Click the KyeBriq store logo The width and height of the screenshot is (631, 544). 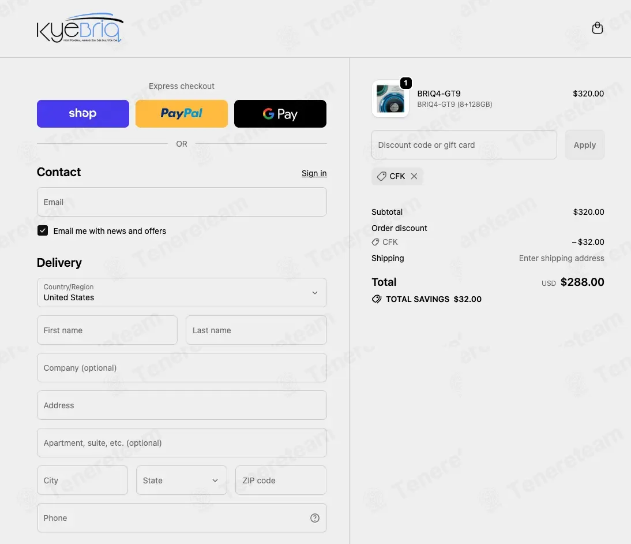pos(80,27)
